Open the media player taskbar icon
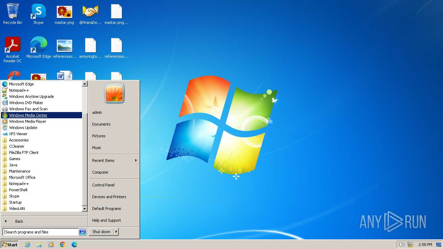Image resolution: width=443 pixels, height=249 pixels. click(x=51, y=245)
